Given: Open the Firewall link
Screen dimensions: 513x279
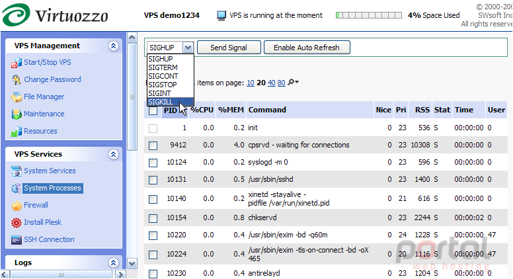Looking at the screenshot, I should (x=36, y=205).
